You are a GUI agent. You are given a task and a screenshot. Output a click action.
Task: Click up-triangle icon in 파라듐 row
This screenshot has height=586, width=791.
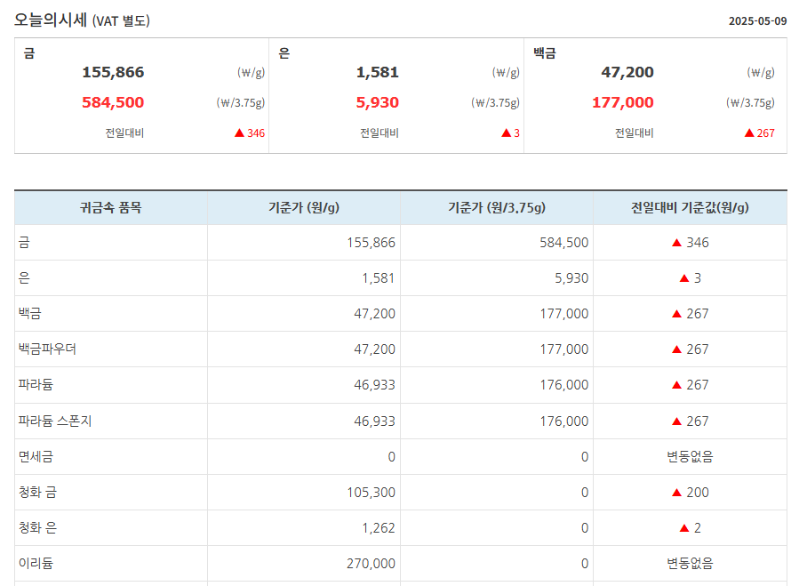pos(677,385)
